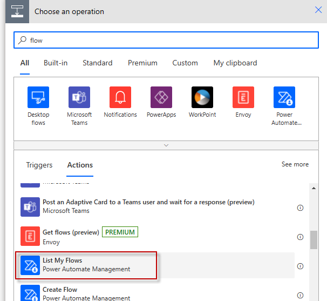Click the PowerApps connector label

pos(161,115)
